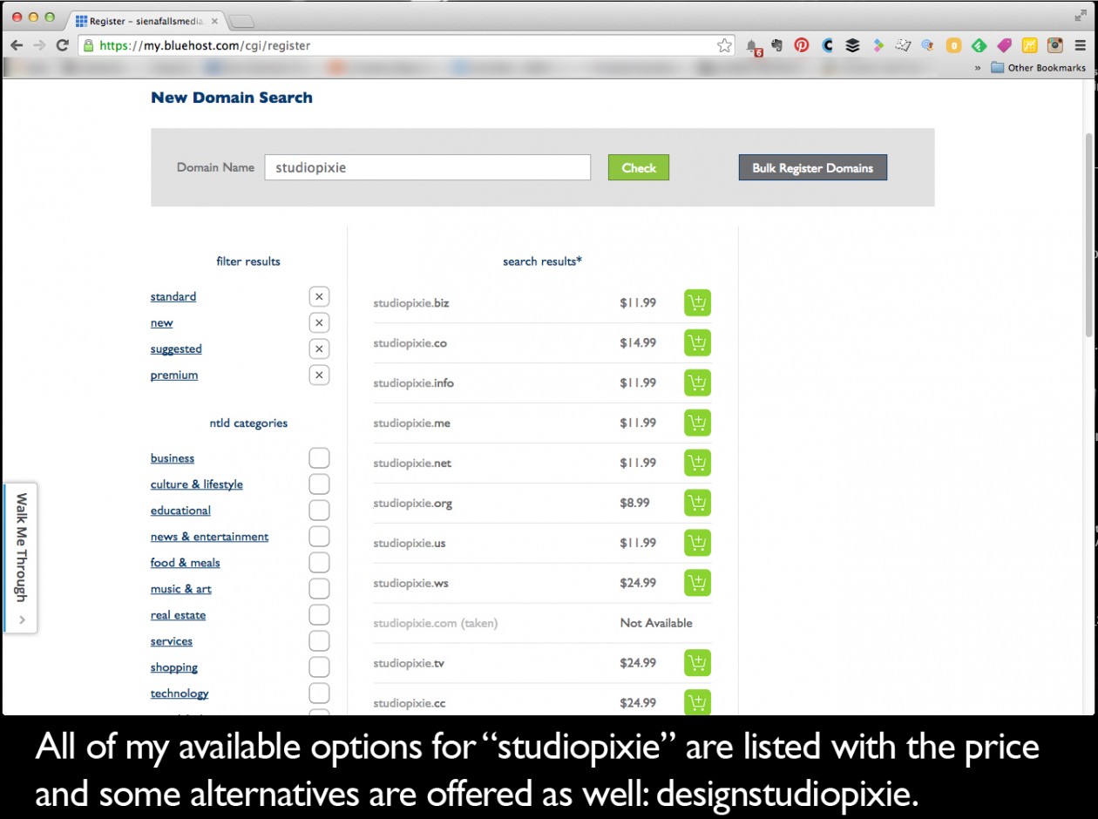Reload the Bluehost register page
The width and height of the screenshot is (1098, 819).
tap(62, 45)
